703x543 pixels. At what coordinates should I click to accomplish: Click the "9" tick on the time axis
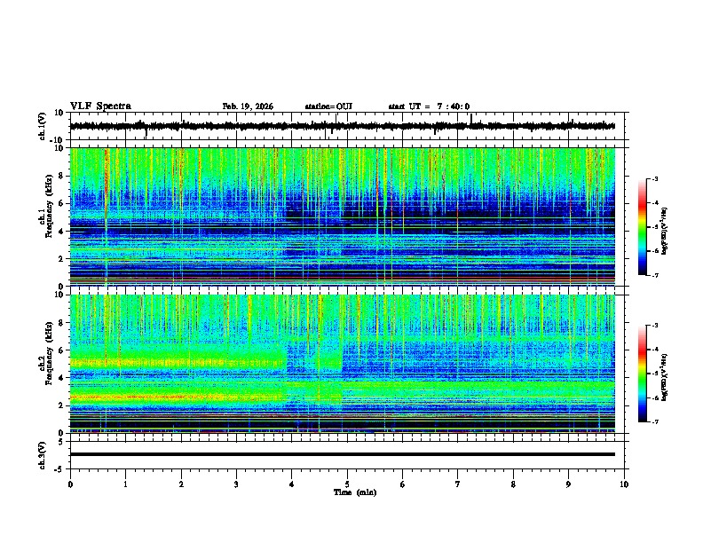pos(568,484)
